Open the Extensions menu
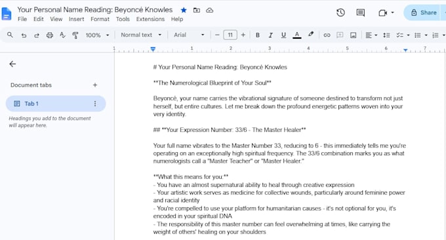This screenshot has height=240, width=446. click(150, 19)
